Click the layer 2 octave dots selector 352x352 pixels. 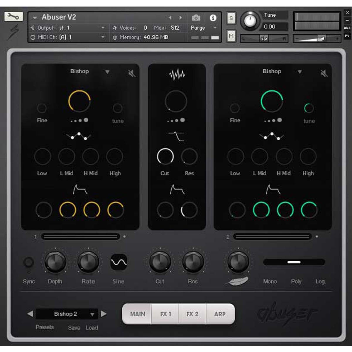click(x=273, y=120)
